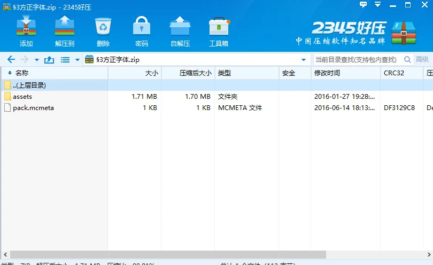This screenshot has height=265, width=433.
Task: Minimize the 2345好压 window
Action: click(x=393, y=5)
